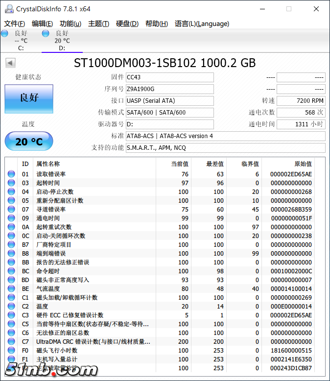Image resolution: width=330 pixels, height=381 pixels.
Task: Click status orb for attribute 01 读取错误率
Action: (x=11, y=174)
